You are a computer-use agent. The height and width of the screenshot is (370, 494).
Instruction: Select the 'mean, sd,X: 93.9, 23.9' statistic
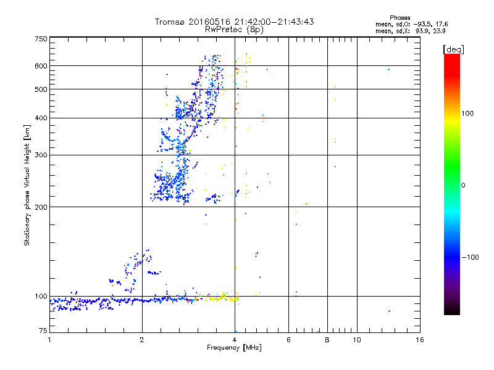tap(410, 31)
